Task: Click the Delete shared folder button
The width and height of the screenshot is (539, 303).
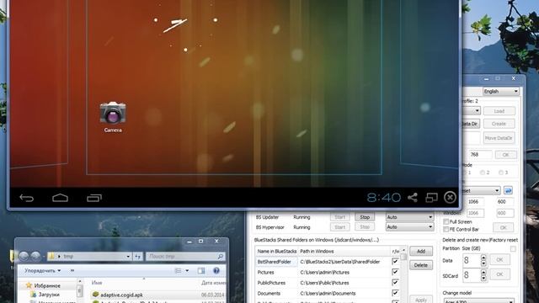Action: (421, 265)
